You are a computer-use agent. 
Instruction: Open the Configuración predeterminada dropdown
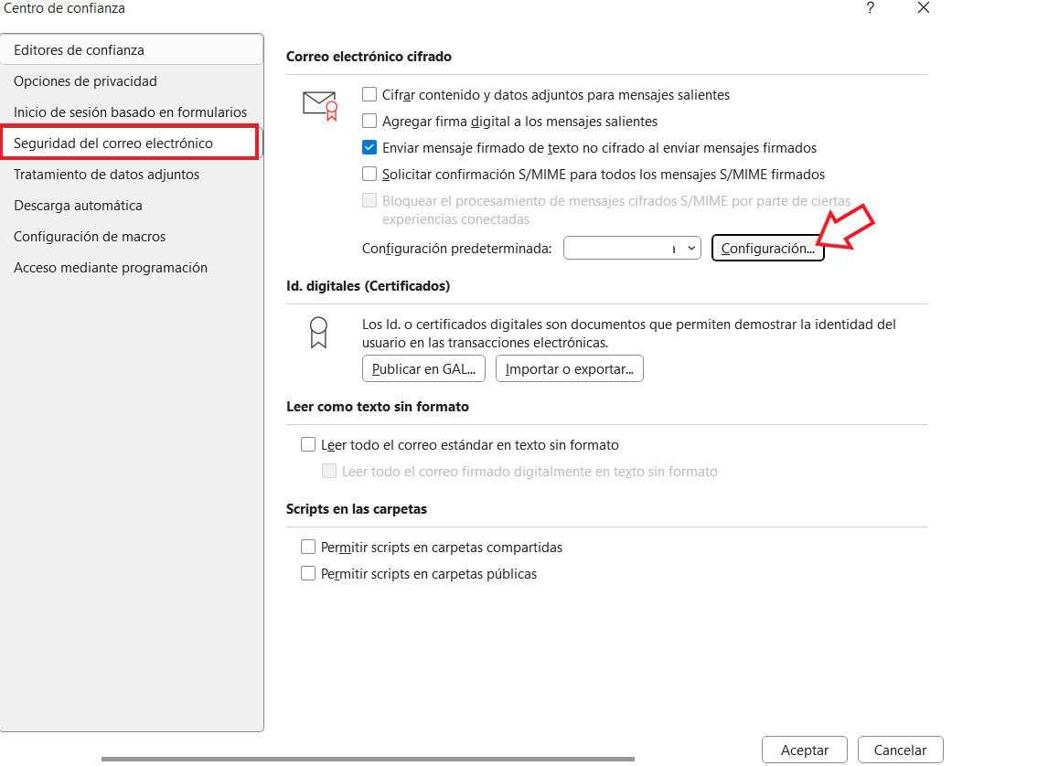tap(632, 248)
